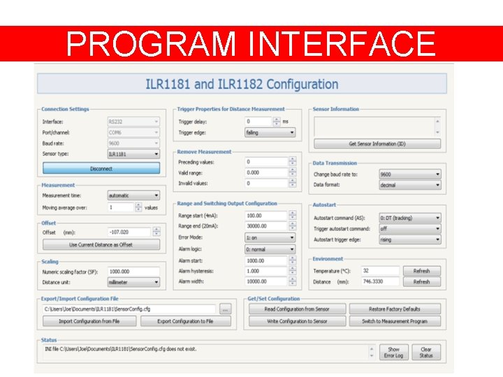Image resolution: width=503 pixels, height=377 pixels.
Task: Click the Preceding values field
Action: pyautogui.click(x=266, y=161)
